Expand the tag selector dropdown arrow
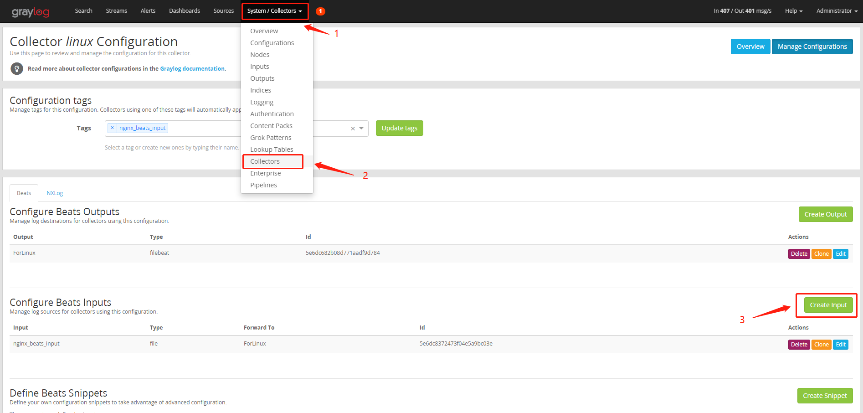Image resolution: width=863 pixels, height=413 pixels. (x=361, y=129)
